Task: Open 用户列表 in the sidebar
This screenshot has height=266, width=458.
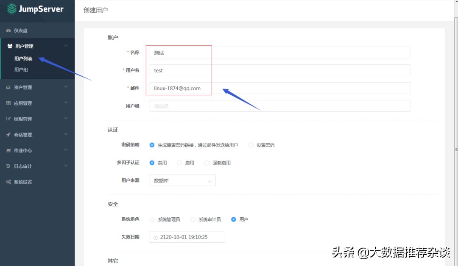Action: (23, 59)
